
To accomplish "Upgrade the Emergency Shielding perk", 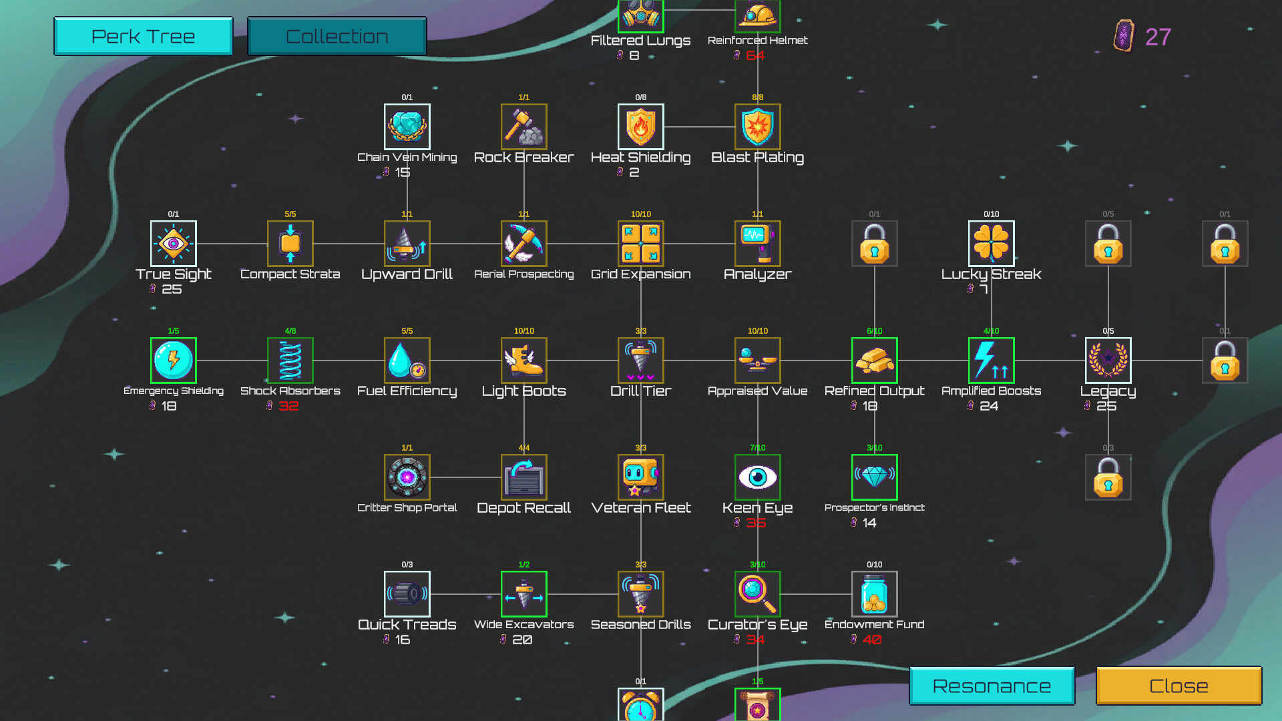I will click(174, 360).
